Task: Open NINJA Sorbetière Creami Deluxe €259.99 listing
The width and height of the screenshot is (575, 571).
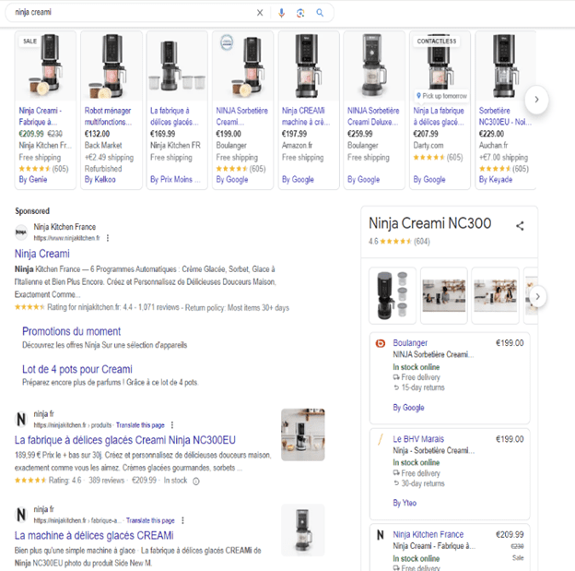Action: [x=374, y=110]
